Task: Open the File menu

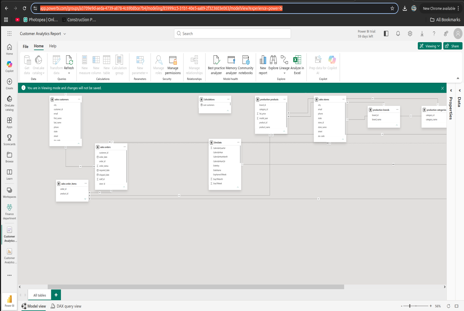Action: (25, 46)
